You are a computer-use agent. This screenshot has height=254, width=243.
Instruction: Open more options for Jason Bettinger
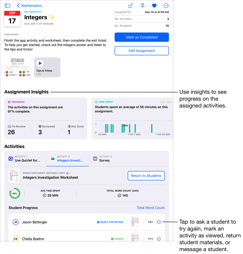click(159, 222)
